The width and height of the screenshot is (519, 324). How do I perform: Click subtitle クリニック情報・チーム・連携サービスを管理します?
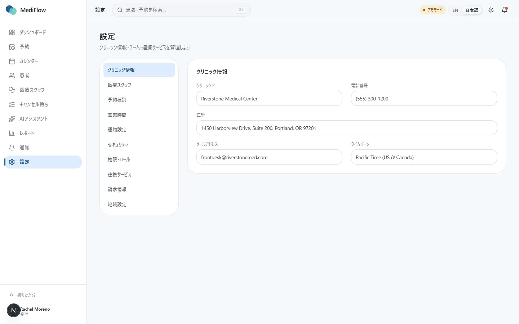point(145,47)
